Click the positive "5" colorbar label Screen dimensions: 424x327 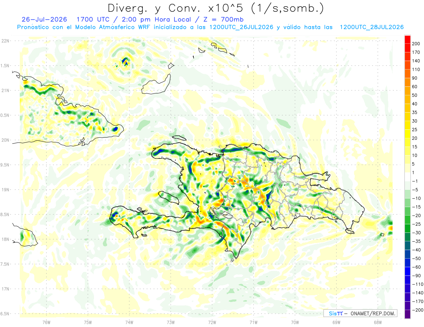pos(414,164)
